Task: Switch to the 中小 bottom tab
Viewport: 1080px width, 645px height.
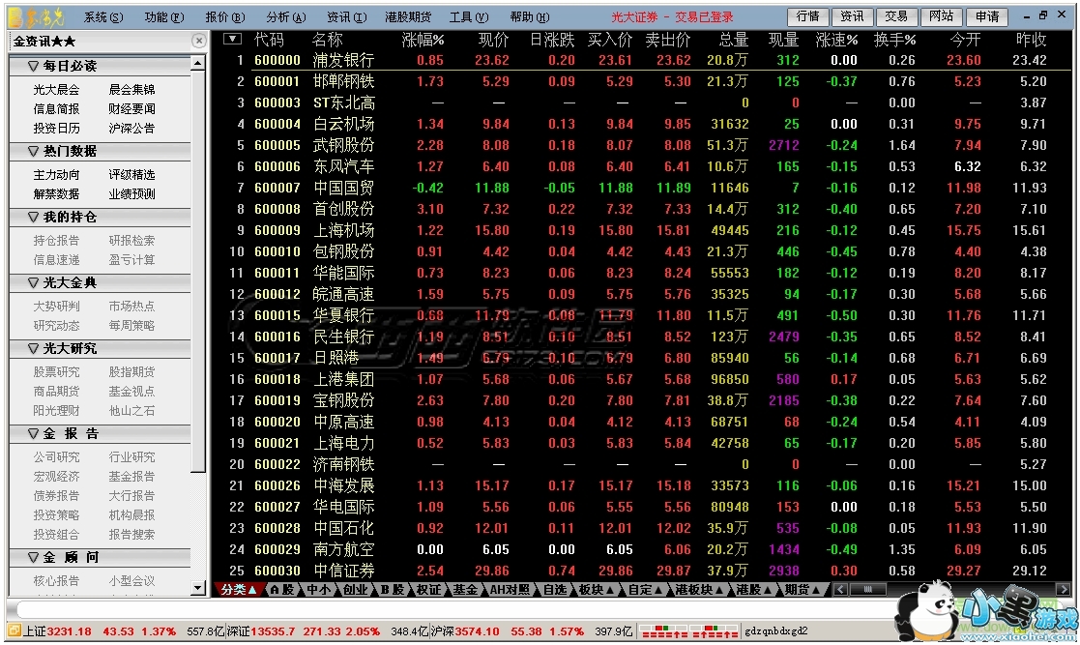Action: pos(318,590)
